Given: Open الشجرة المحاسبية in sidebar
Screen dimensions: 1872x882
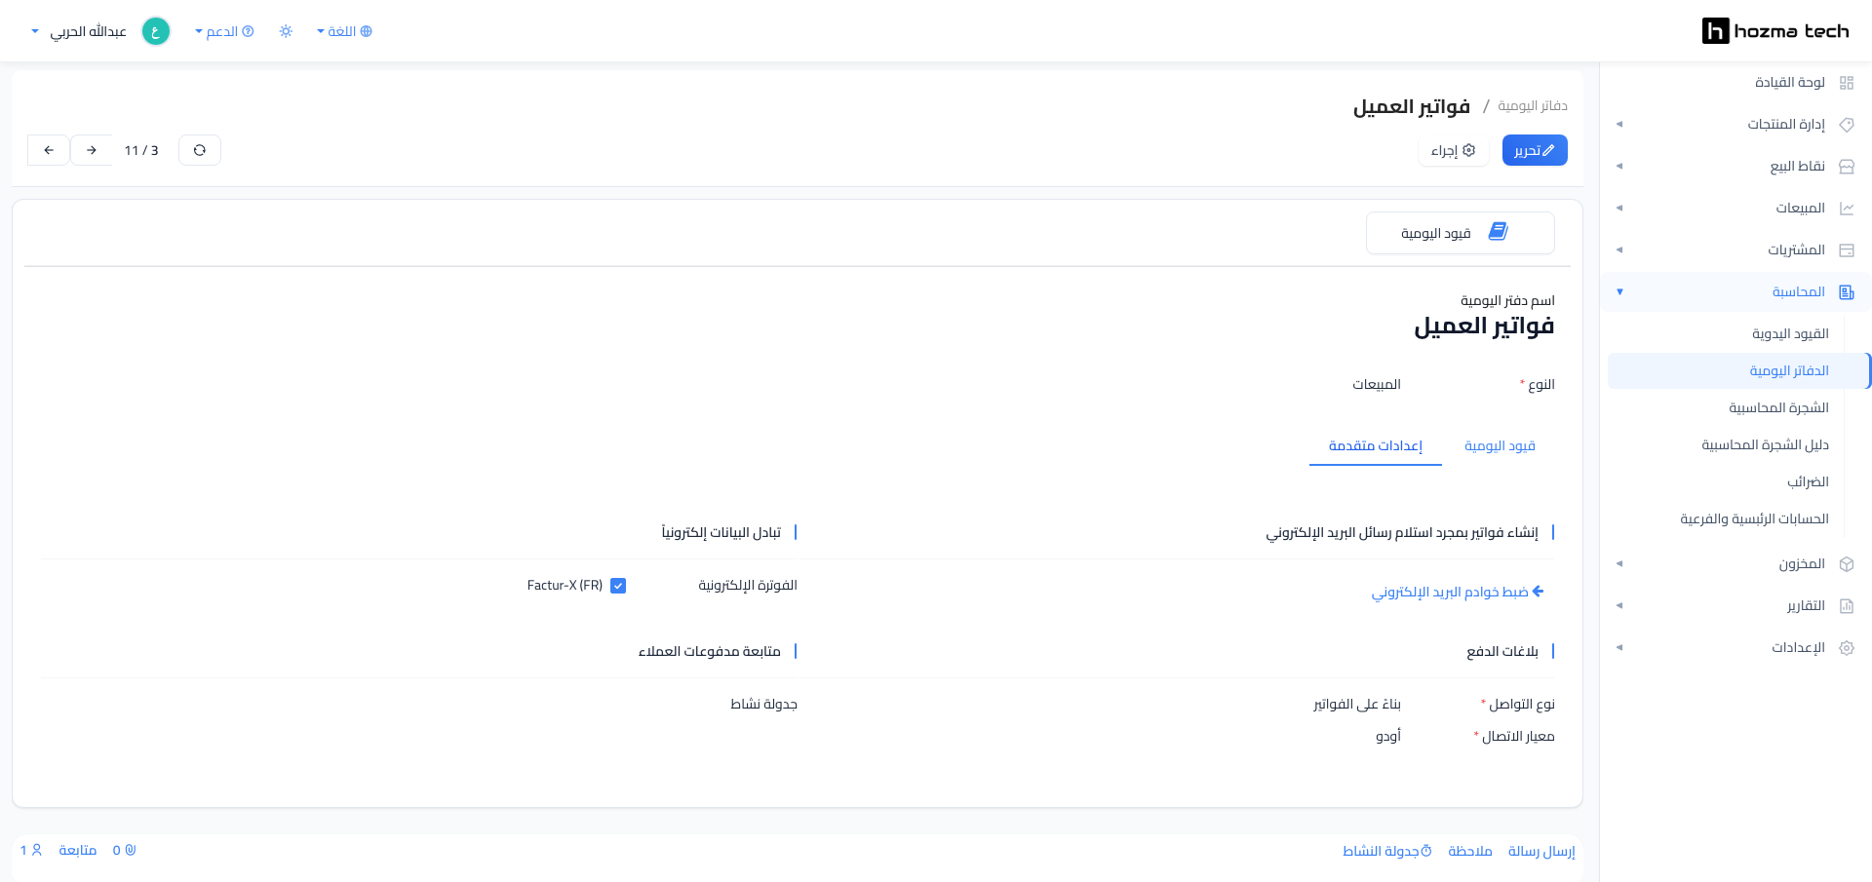Looking at the screenshot, I should pos(1778,407).
